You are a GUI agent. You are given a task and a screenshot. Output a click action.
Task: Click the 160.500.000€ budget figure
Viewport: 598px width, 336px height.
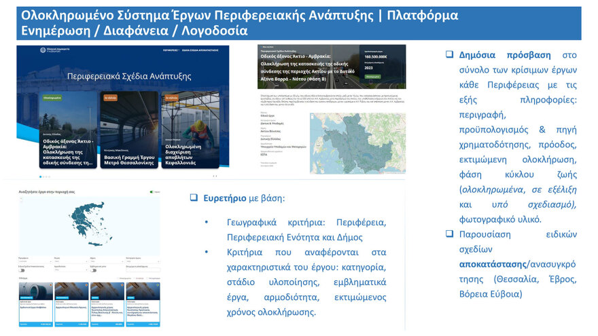[375, 57]
